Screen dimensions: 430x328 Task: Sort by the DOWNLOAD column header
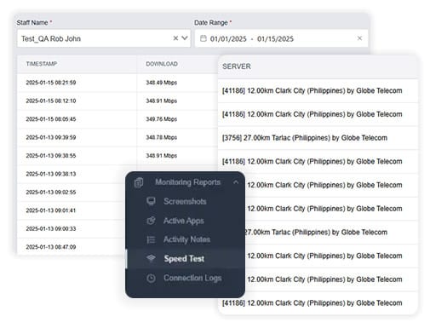pos(162,64)
